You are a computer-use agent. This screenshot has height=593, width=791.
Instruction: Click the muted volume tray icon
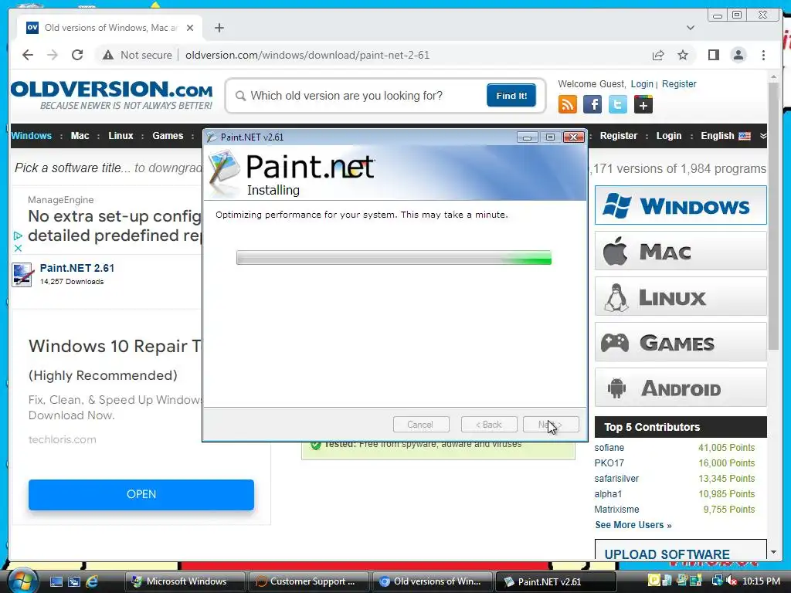click(732, 581)
